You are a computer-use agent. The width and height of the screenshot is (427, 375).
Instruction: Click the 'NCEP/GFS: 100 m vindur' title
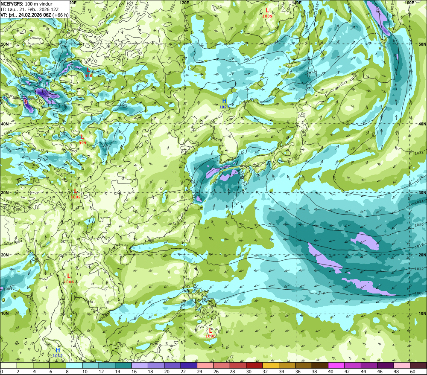26,4
